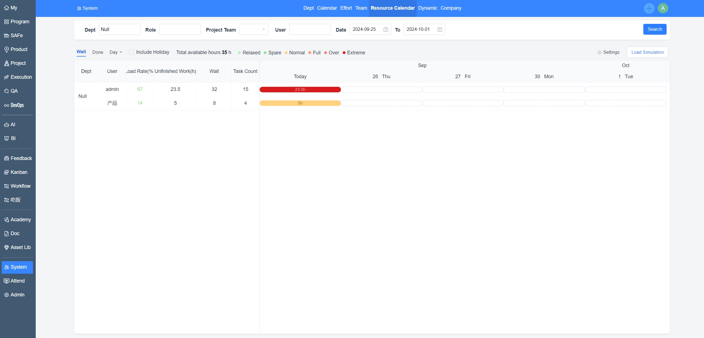Open the BI chart icon
704x338 pixels.
coord(6,138)
